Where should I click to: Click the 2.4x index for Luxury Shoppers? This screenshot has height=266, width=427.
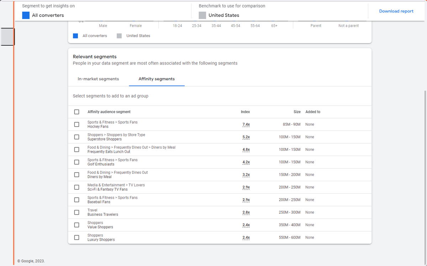(246, 237)
